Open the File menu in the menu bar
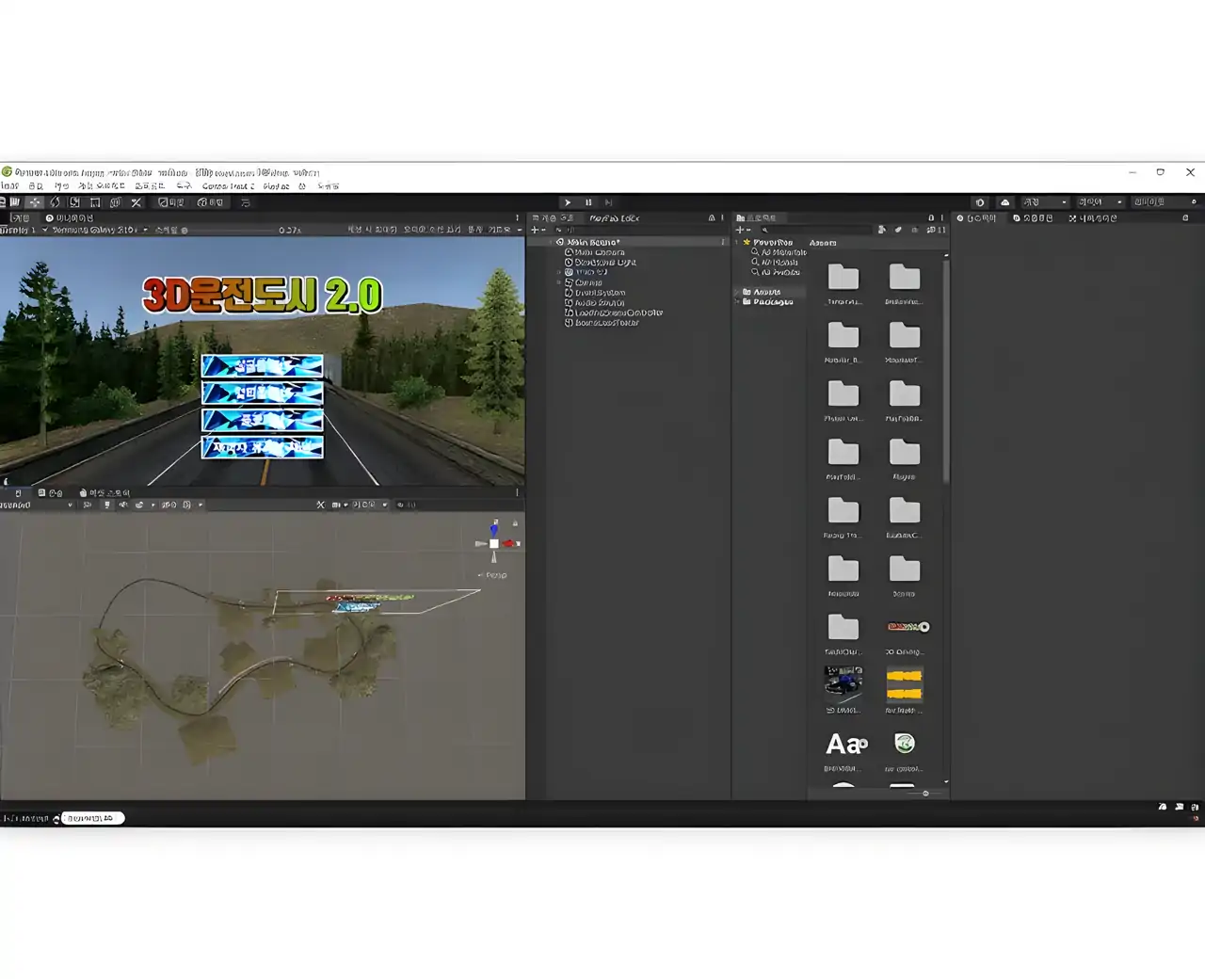The width and height of the screenshot is (1205, 979). click(9, 185)
